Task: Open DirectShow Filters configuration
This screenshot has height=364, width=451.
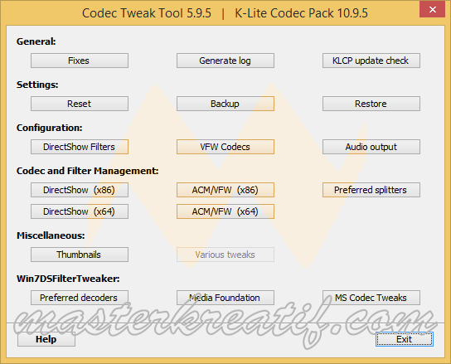Action: [80, 147]
